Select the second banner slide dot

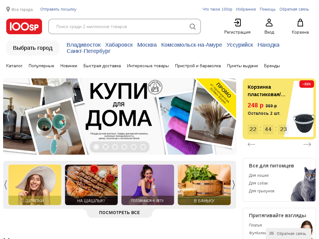pyautogui.click(x=106, y=147)
